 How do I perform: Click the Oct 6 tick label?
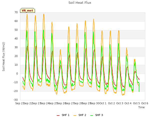click(145, 103)
